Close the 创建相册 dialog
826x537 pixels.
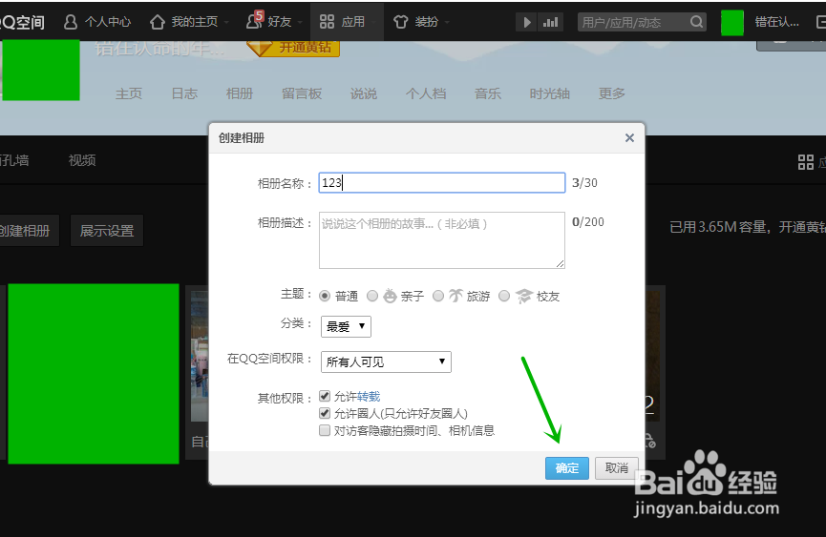click(629, 137)
